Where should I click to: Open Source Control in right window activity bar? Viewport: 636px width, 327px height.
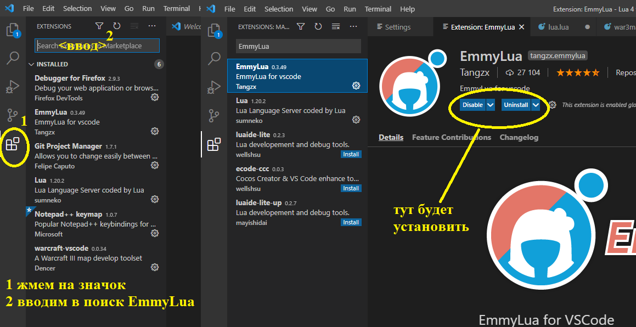tap(214, 115)
